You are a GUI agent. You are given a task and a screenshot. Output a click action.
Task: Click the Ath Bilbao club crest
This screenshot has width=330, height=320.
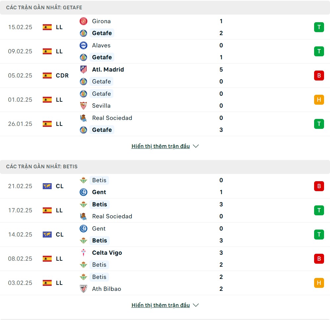(83, 289)
